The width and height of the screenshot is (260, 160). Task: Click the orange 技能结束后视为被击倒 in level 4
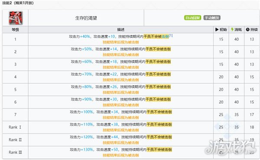pos(121,80)
